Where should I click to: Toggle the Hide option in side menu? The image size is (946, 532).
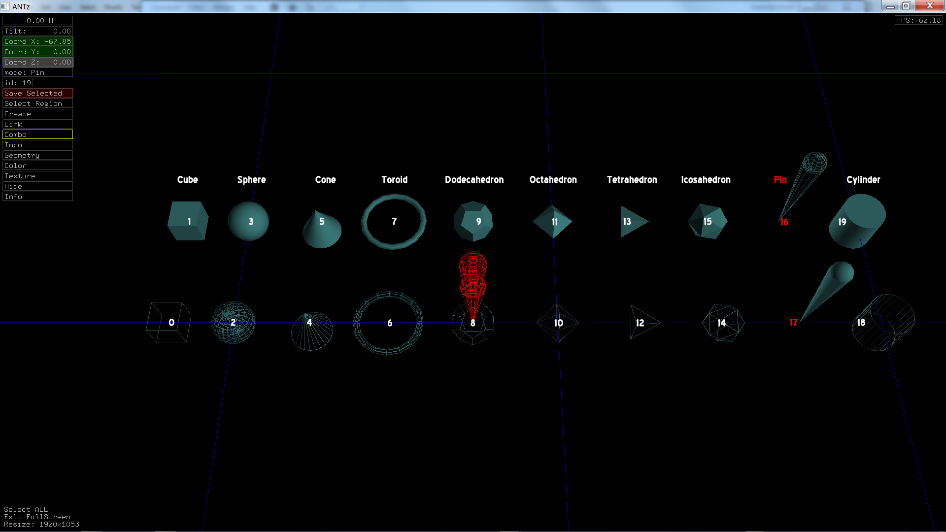(37, 186)
